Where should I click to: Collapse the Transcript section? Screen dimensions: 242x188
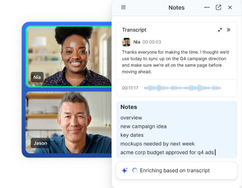(220, 30)
